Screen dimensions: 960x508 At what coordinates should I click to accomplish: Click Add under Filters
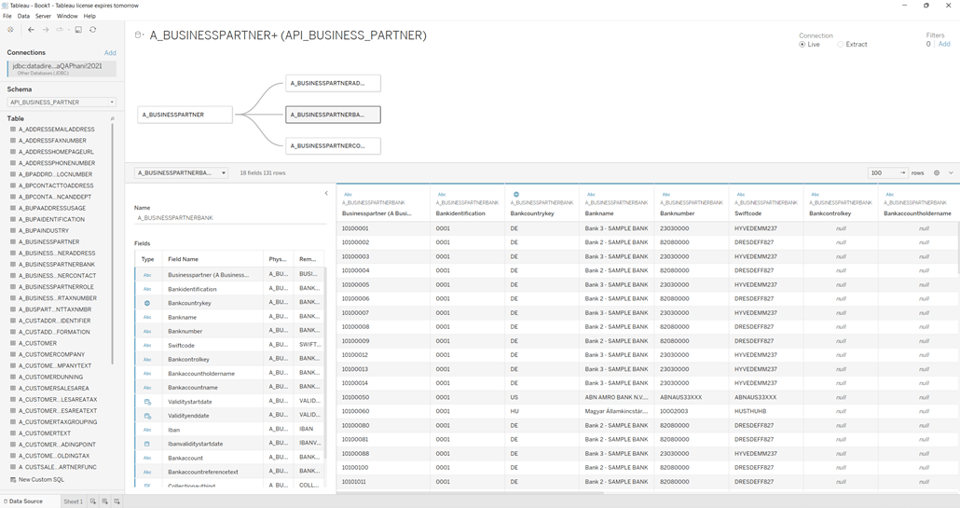[944, 45]
